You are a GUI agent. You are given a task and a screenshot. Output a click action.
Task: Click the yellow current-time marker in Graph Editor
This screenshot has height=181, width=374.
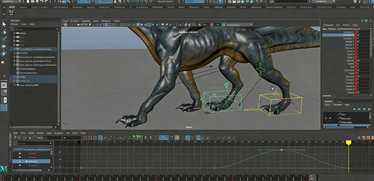(348, 143)
